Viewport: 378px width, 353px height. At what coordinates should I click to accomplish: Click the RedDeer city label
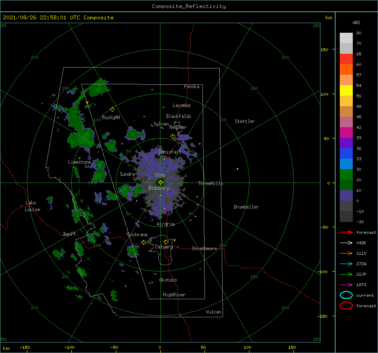click(178, 127)
